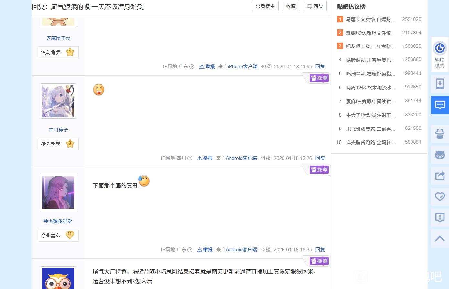The image size is (449, 289).
Task: Click the magic hat icon in sidebar
Action: tap(440, 134)
